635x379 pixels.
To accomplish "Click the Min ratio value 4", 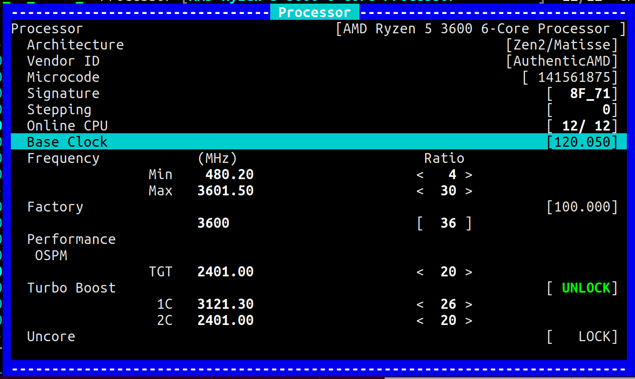I will pyautogui.click(x=453, y=174).
